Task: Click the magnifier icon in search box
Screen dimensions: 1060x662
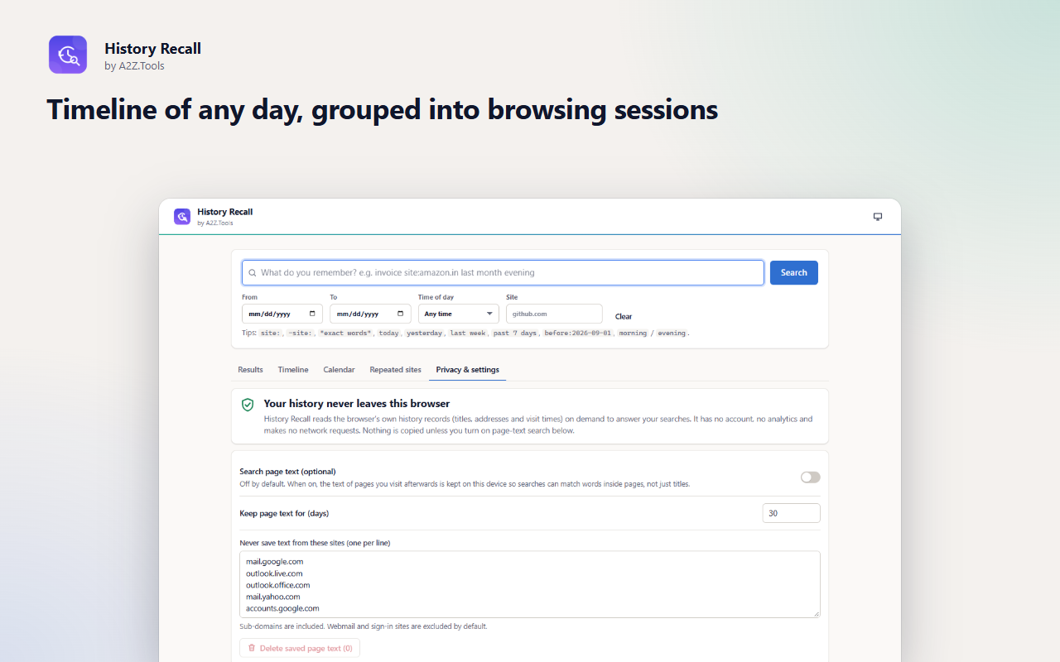Action: [x=253, y=272]
